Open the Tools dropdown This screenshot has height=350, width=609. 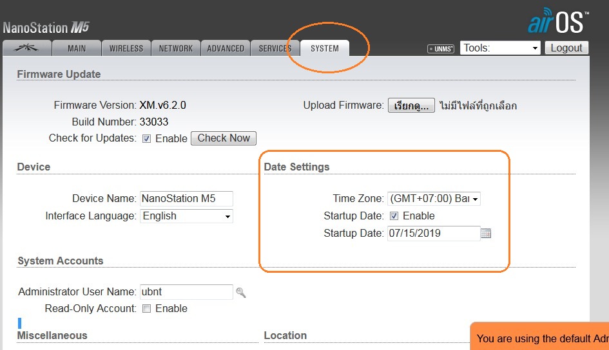click(500, 48)
